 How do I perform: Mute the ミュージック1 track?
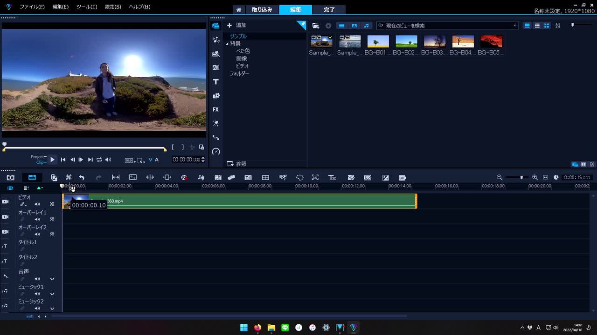(x=37, y=294)
